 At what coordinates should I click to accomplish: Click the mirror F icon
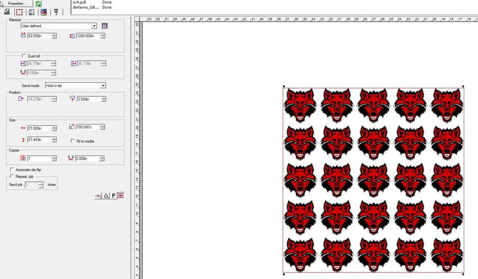point(114,196)
